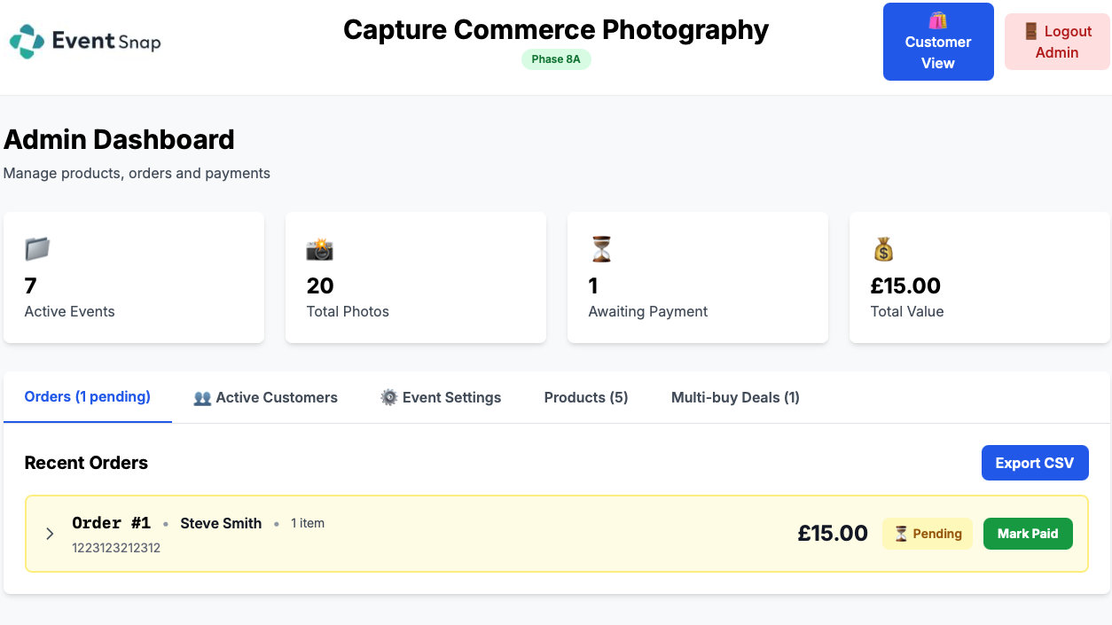The height and width of the screenshot is (625, 1112).
Task: Click the camera icon above Total Photos
Action: [319, 249]
